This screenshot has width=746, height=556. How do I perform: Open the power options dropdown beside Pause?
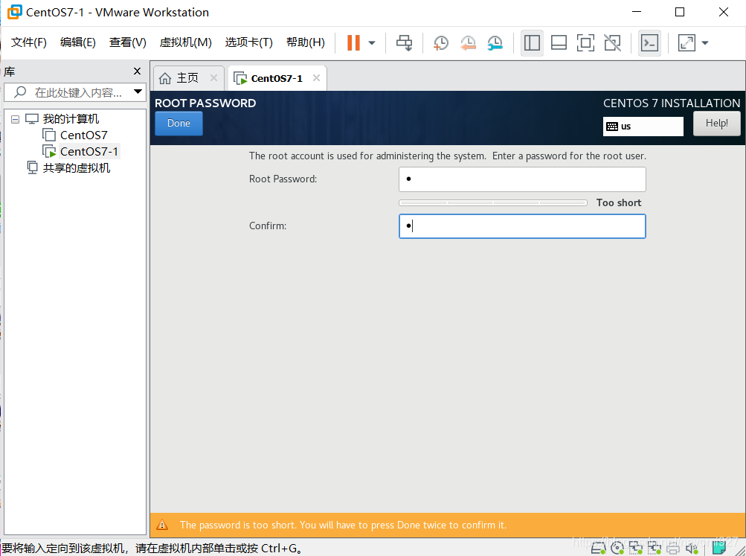click(x=372, y=43)
